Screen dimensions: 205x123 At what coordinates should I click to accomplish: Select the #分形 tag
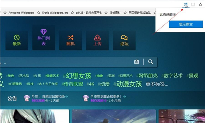coord(37,76)
